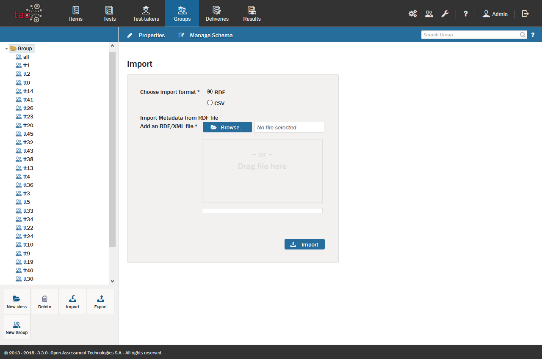Screen dimensions: 542x359
Task: Click into the Search Group field
Action: coord(470,35)
